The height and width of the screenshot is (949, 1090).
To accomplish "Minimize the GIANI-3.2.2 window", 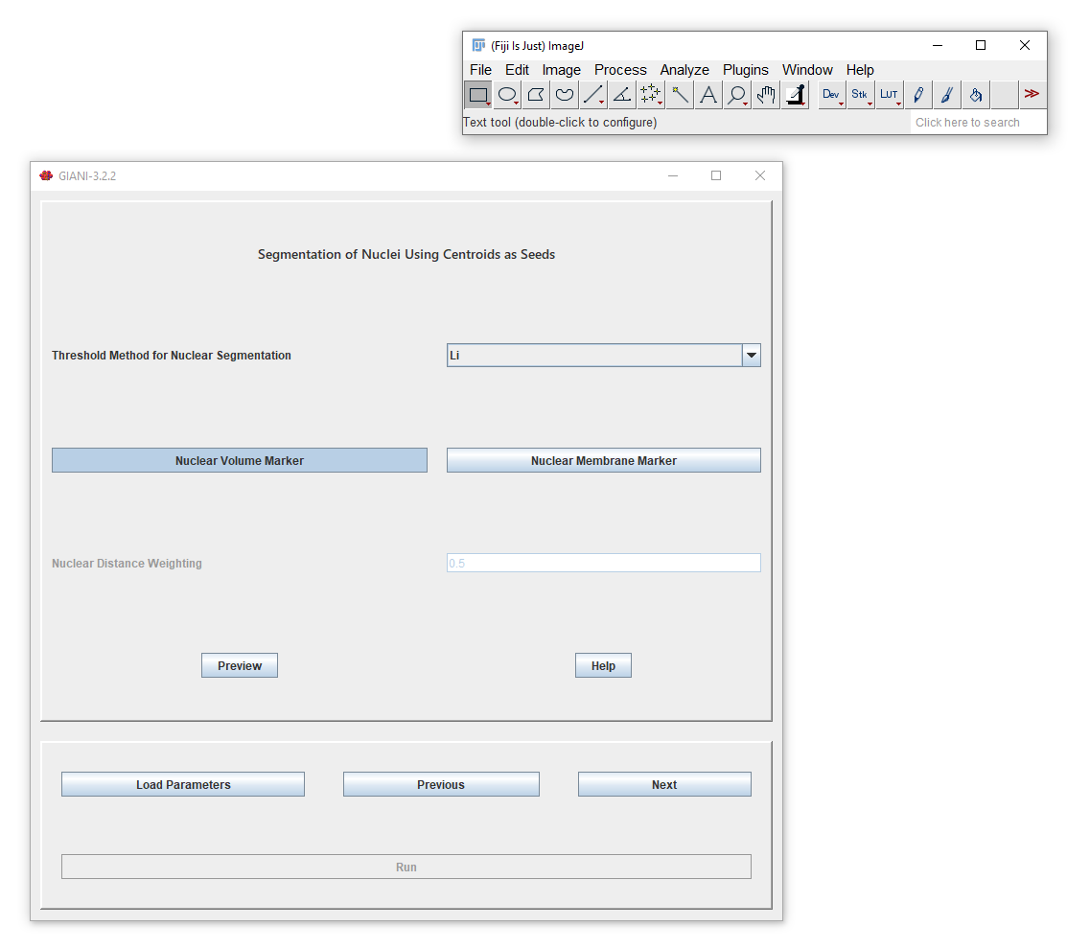I will (673, 175).
